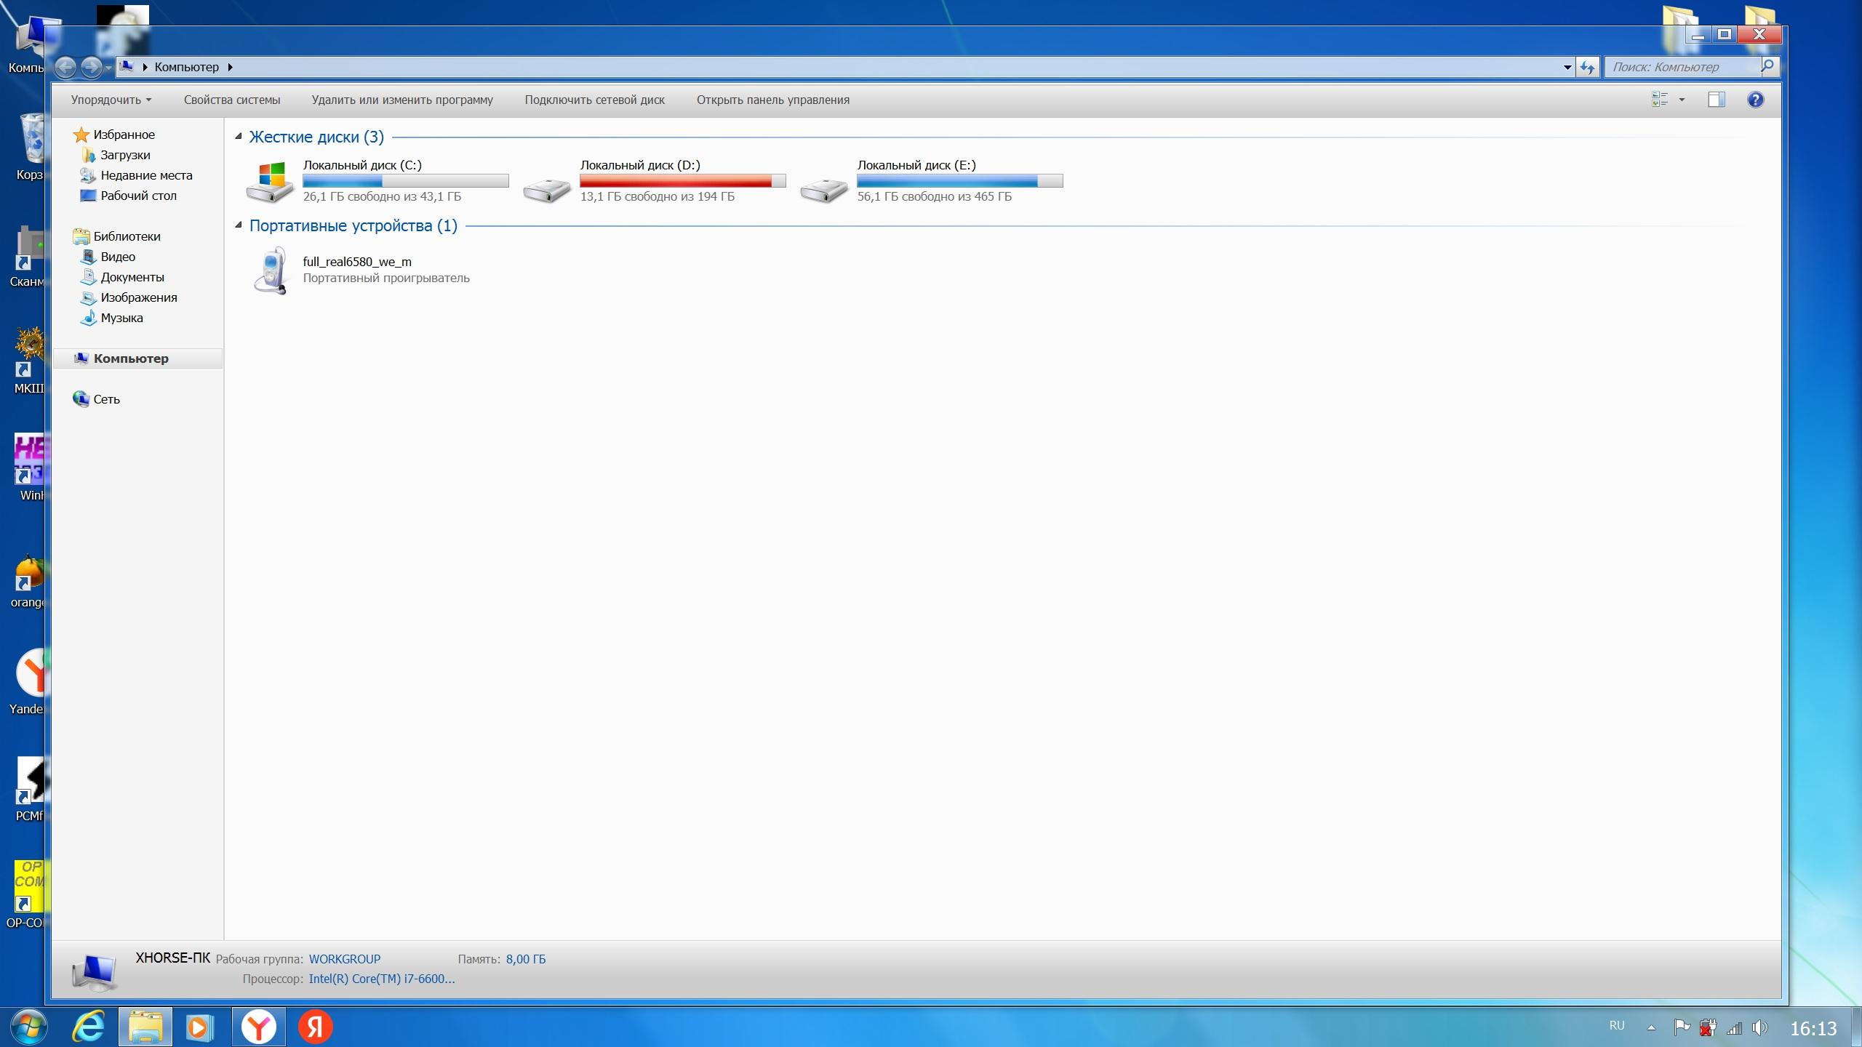Image resolution: width=1862 pixels, height=1047 pixels.
Task: Open the red Яндекс taskbar icon
Action: pyautogui.click(x=316, y=1027)
